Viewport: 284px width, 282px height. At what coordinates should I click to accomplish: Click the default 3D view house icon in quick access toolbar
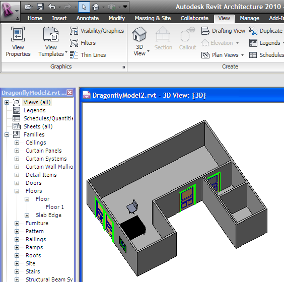coord(96,7)
